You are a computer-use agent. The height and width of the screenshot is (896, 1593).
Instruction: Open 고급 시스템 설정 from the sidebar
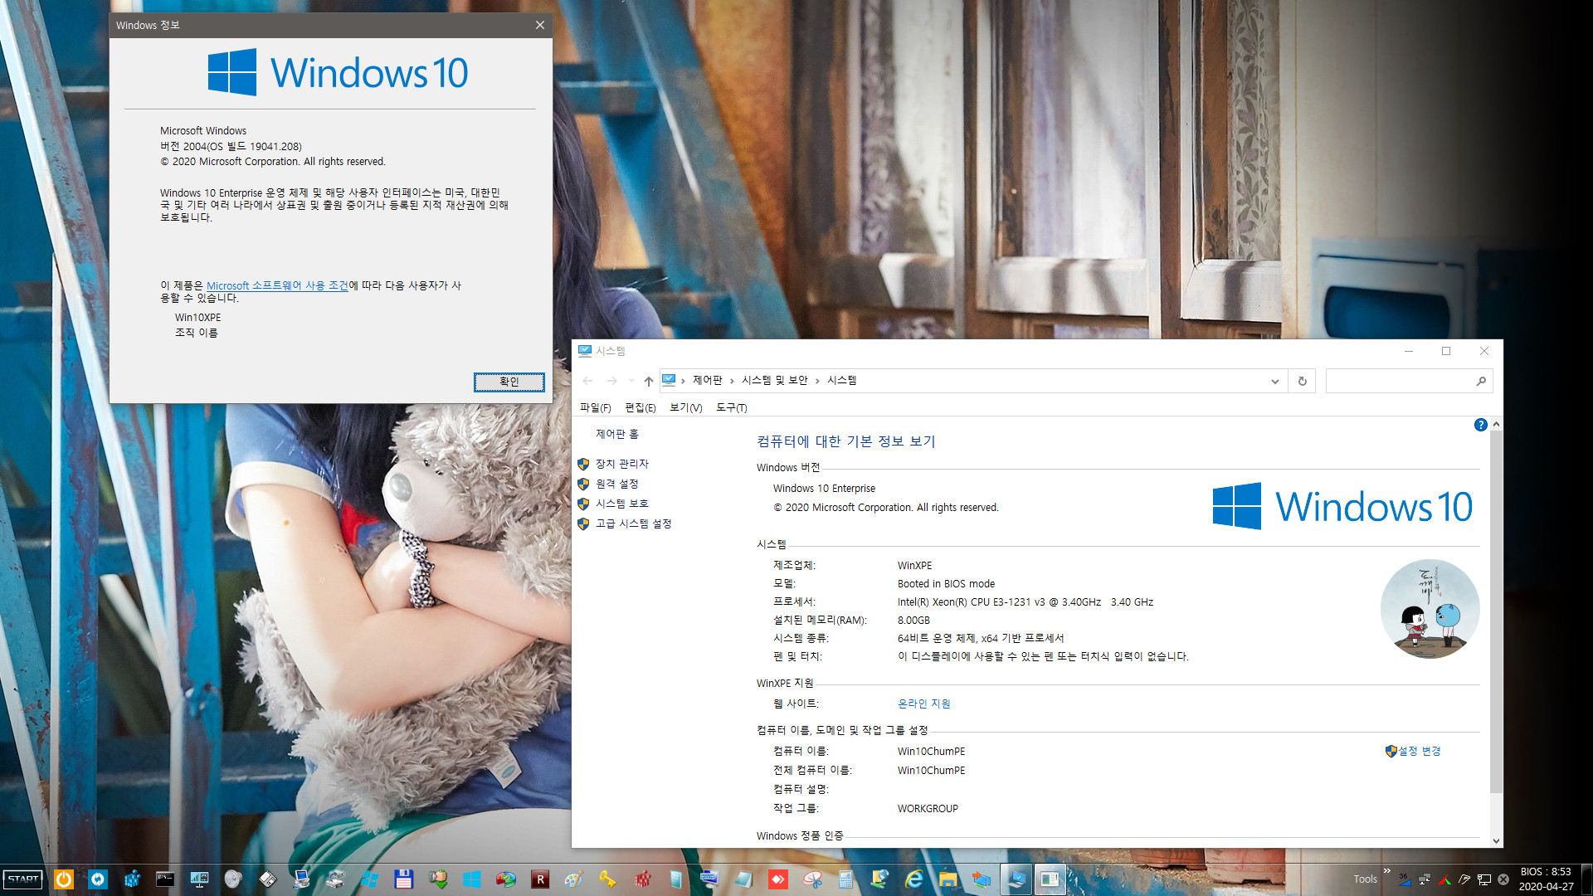633,523
